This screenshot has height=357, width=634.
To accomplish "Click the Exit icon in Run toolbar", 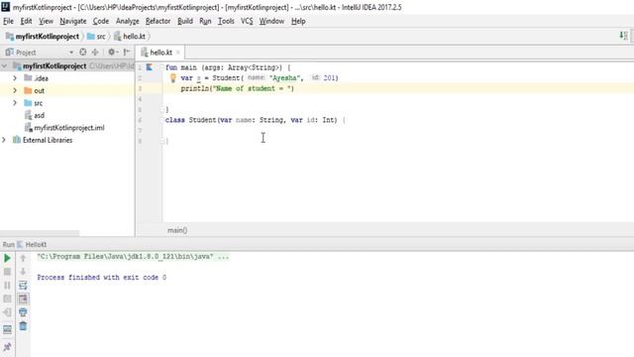I will click(7, 312).
